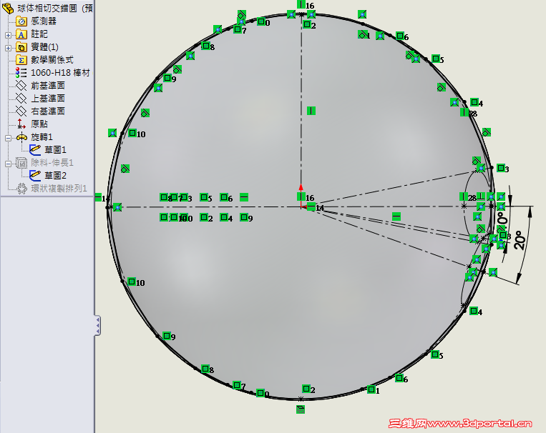The image size is (546, 433).
Task: Click the 1060-H18 棒材 material icon
Action: 21,73
